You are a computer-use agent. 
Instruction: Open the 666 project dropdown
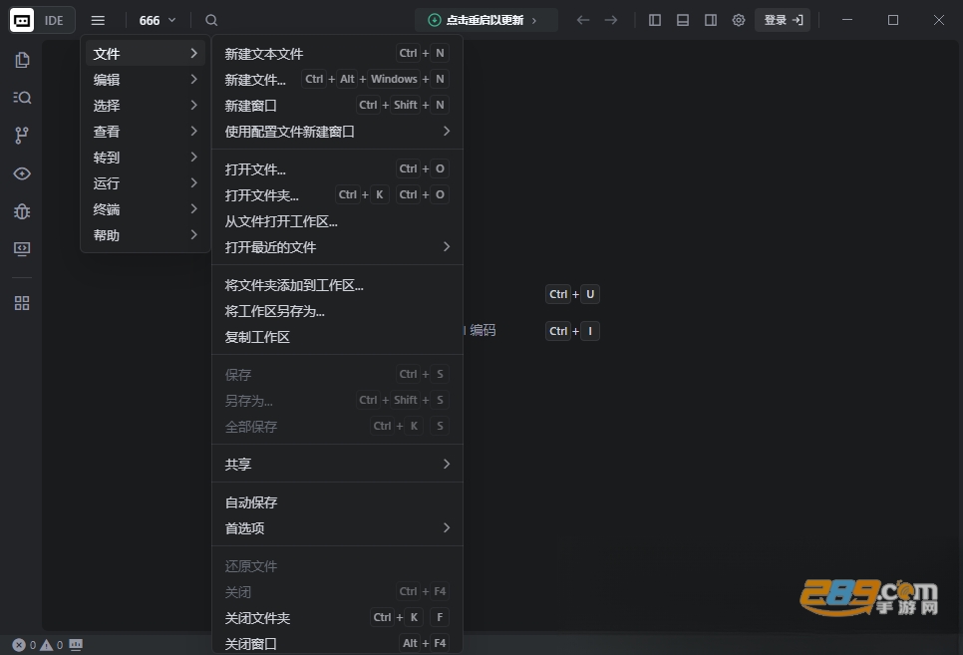pos(158,20)
